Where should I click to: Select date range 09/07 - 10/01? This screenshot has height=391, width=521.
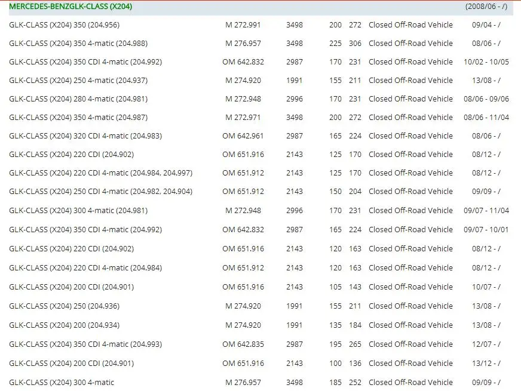coord(486,230)
